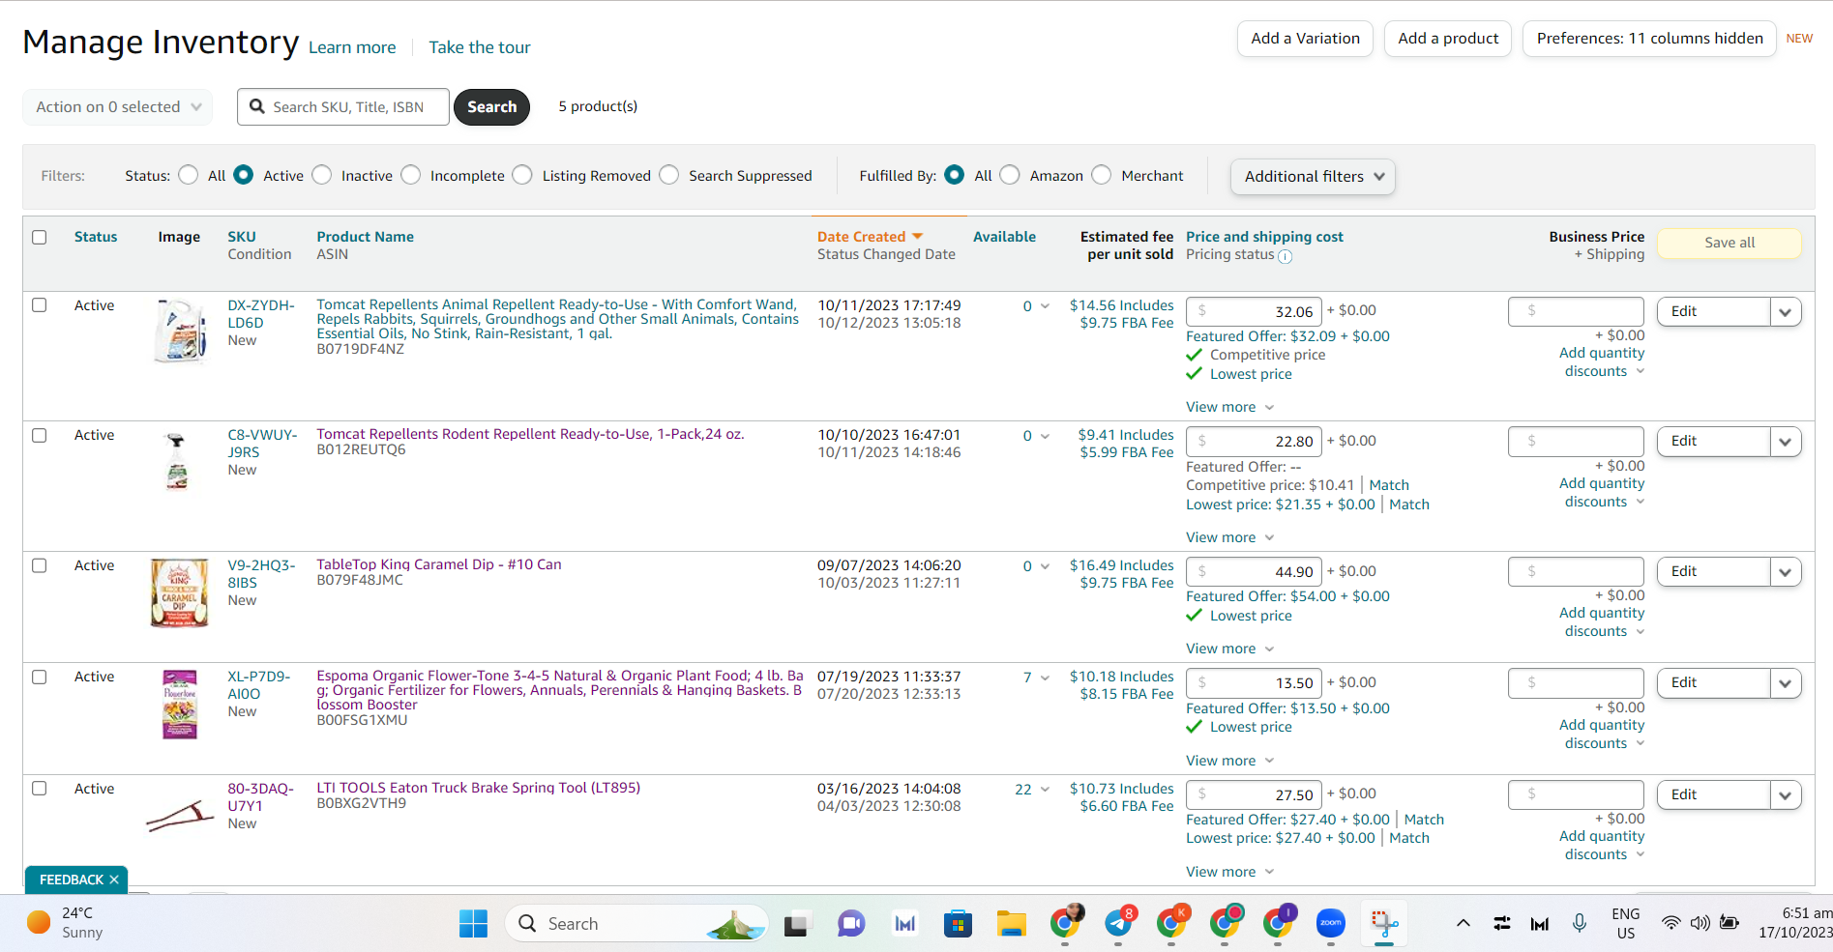This screenshot has width=1833, height=952.
Task: Click the Search button
Action: [491, 106]
